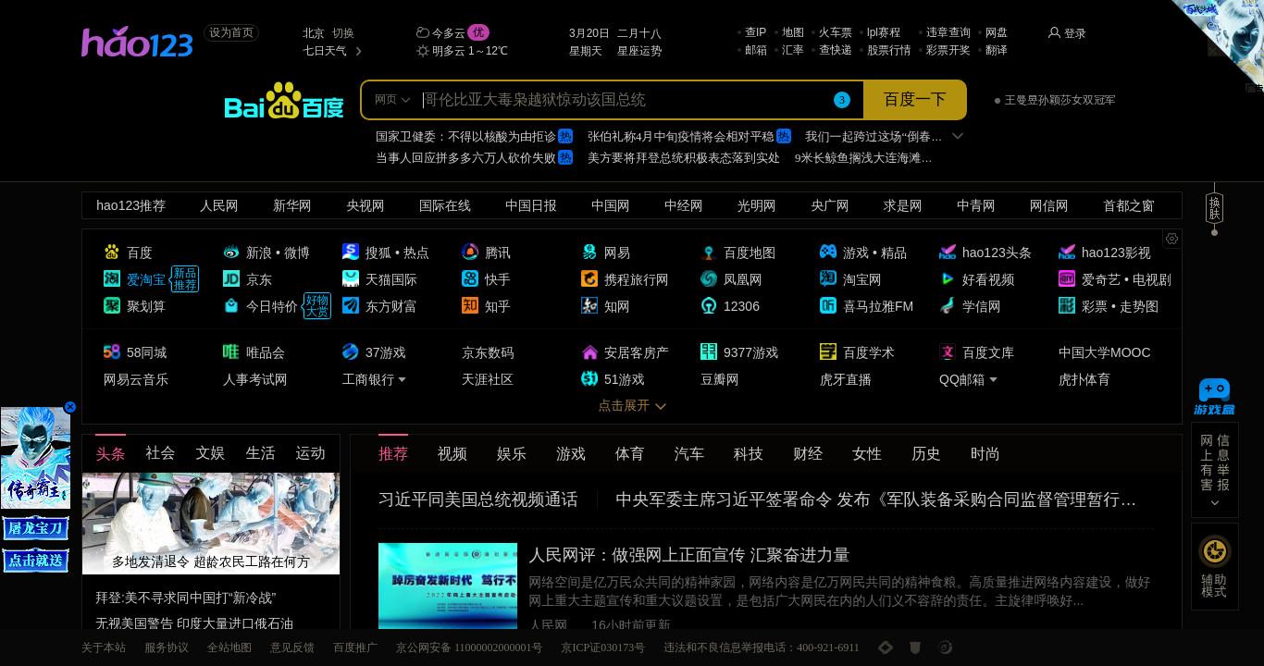This screenshot has height=666, width=1264.
Task: Switch to the 视频 feed tab
Action: click(x=452, y=453)
